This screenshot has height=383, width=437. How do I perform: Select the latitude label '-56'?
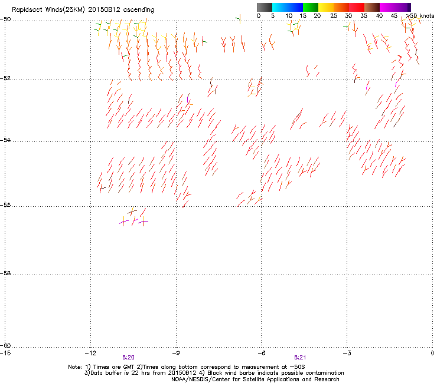[5, 205]
